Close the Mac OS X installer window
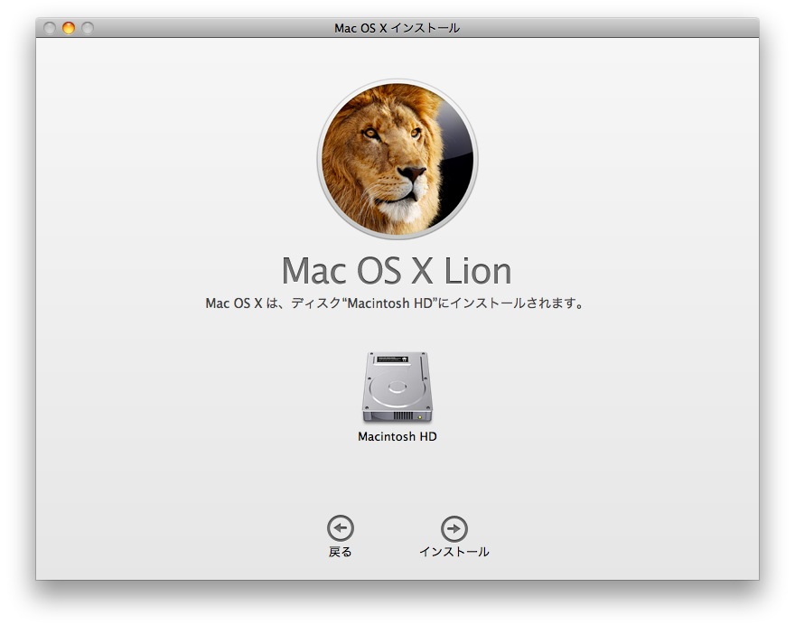 tap(50, 28)
